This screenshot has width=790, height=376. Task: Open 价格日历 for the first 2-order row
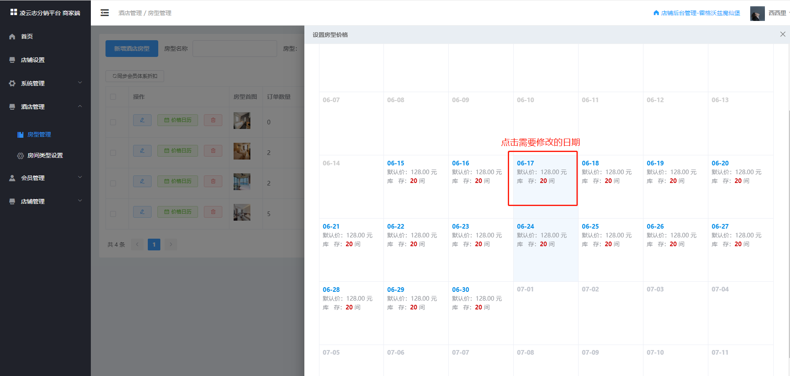coord(178,151)
